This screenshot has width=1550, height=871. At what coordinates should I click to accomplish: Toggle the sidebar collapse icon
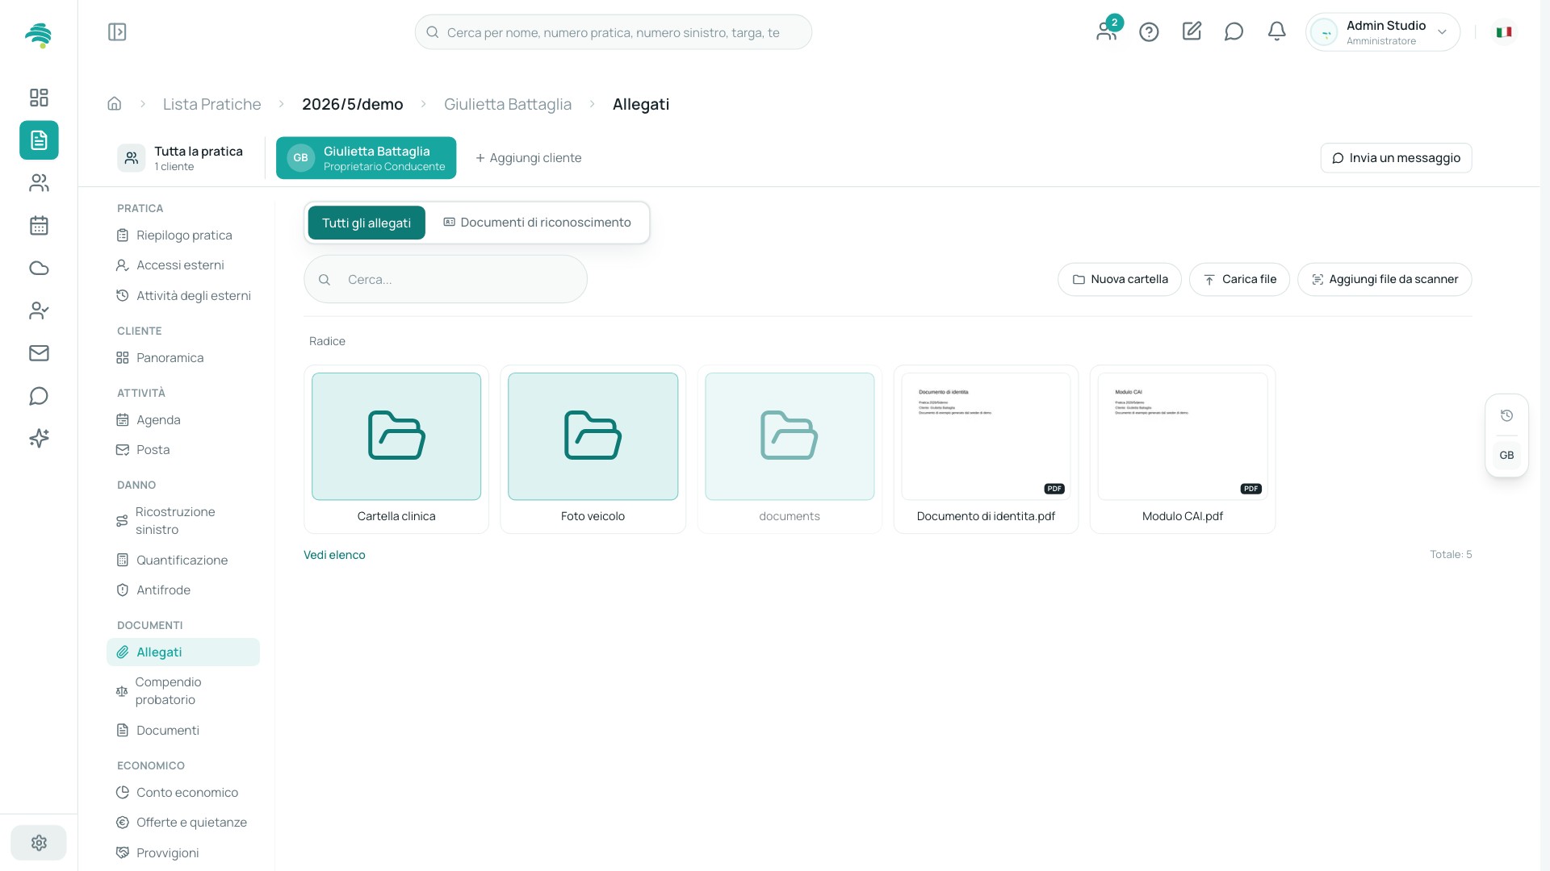pos(117,32)
